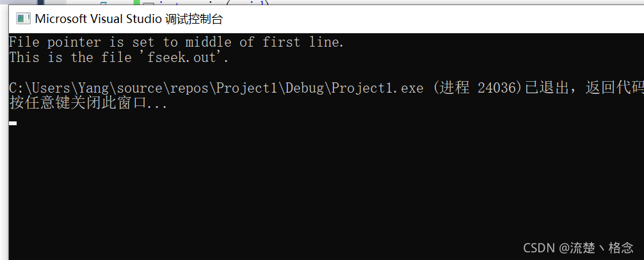Click the 'int main(void)' code text

click(214, 3)
